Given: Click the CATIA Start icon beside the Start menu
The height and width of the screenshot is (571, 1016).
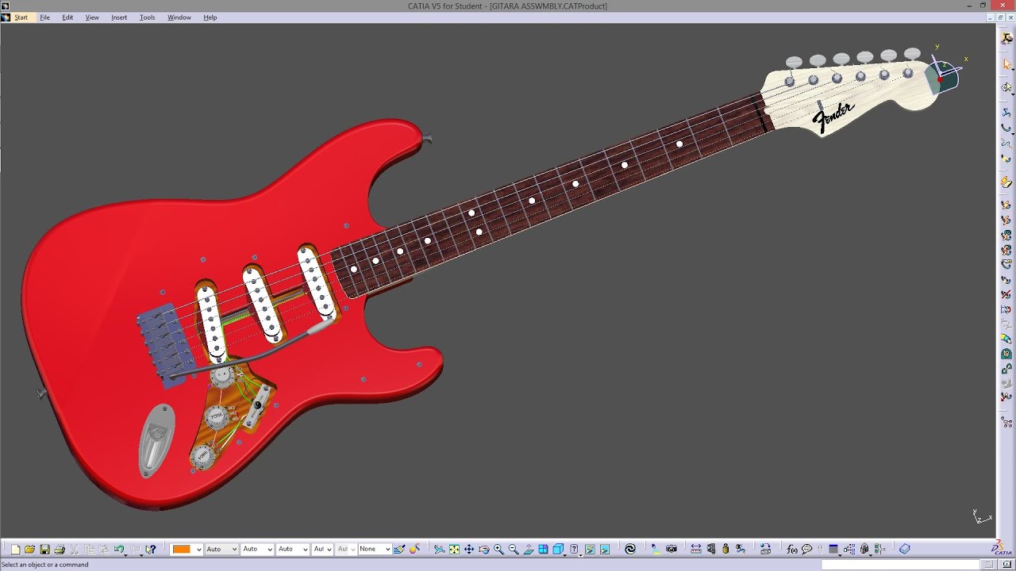Looking at the screenshot, I should pyautogui.click(x=6, y=17).
